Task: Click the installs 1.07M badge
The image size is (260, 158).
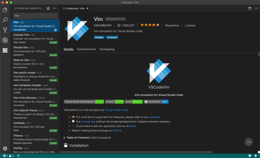Action: [x=114, y=102]
